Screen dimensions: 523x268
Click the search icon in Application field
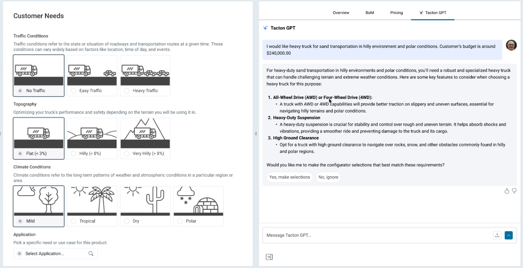point(91,254)
